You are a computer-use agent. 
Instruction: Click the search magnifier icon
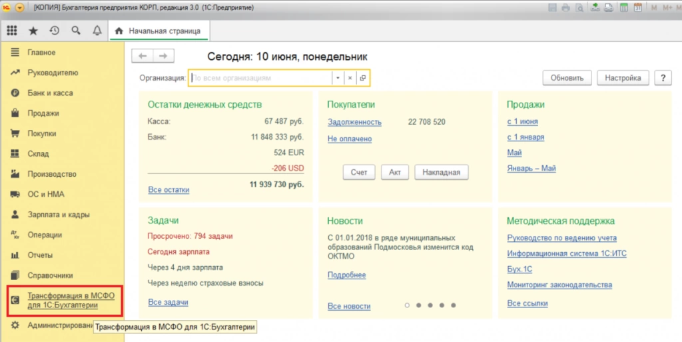(76, 31)
